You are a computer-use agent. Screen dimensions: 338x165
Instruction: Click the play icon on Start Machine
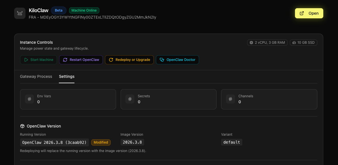pos(26,60)
